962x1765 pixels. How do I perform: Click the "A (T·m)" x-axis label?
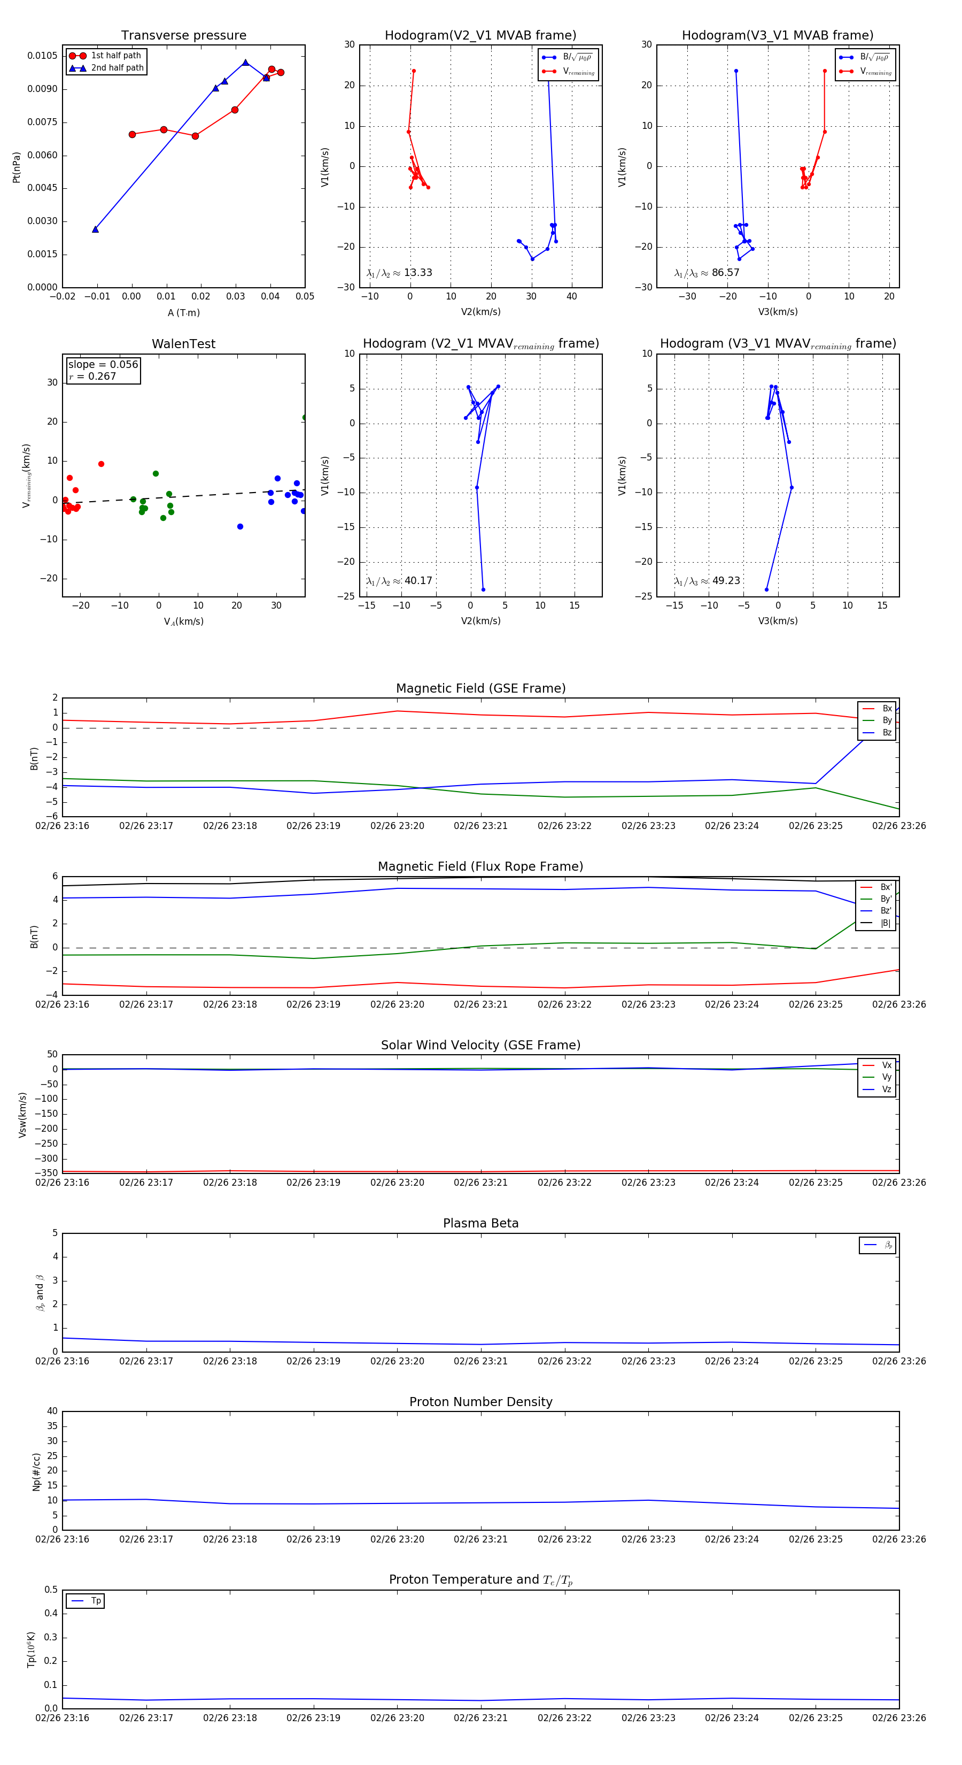point(183,312)
